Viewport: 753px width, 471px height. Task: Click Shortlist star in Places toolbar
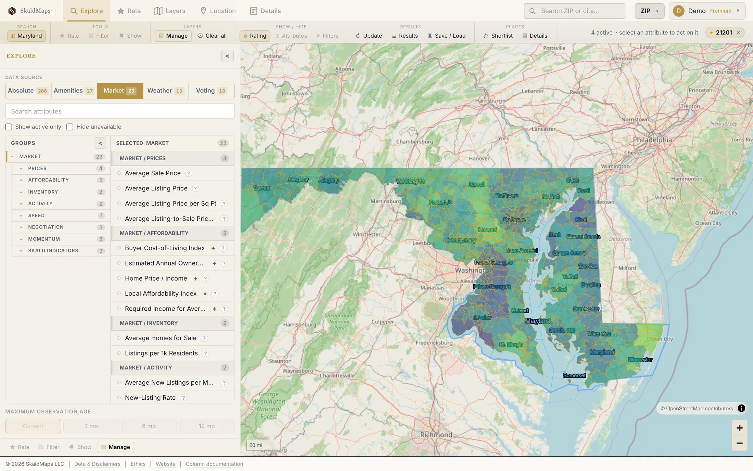tap(486, 36)
